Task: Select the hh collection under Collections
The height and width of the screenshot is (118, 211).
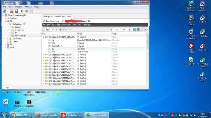Action: (x=16, y=33)
